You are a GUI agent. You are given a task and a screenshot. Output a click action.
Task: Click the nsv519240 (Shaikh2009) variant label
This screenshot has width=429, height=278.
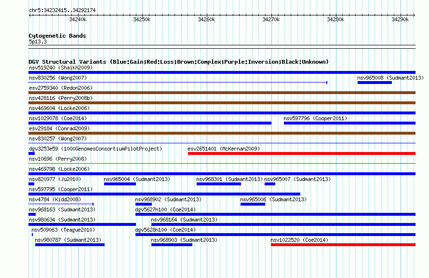(61, 68)
